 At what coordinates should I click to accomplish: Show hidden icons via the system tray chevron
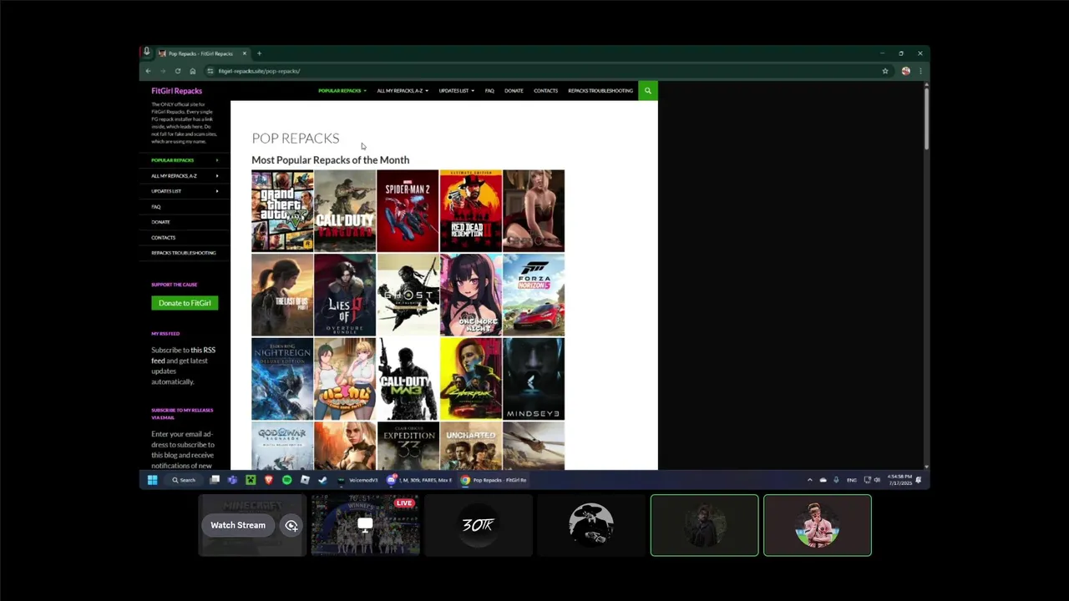pyautogui.click(x=810, y=480)
